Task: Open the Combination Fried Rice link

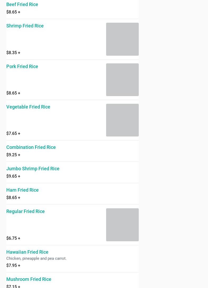Action: [31, 147]
